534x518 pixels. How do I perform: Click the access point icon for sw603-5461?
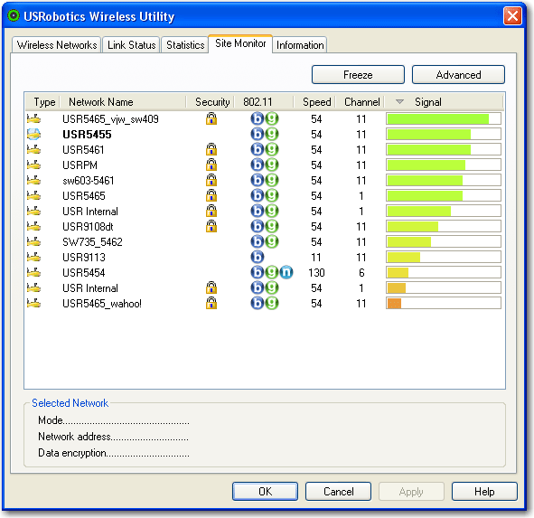[33, 180]
